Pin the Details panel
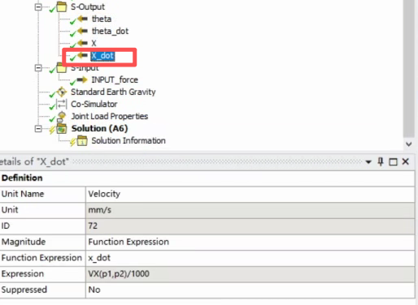Image resolution: width=418 pixels, height=305 pixels. 381,161
